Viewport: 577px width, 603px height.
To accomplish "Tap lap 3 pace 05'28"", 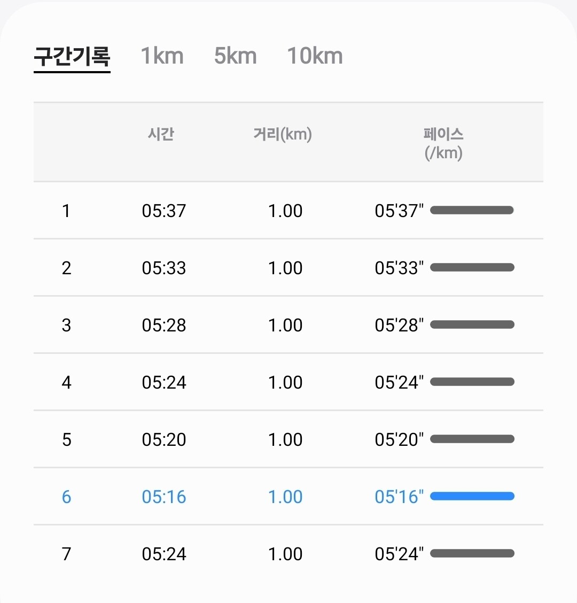I will coord(399,325).
